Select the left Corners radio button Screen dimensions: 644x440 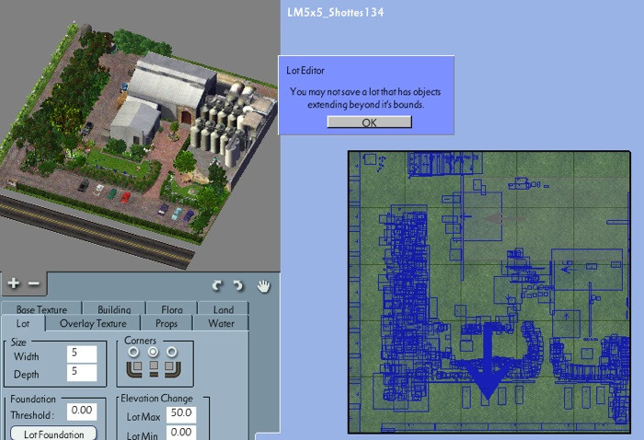tap(133, 352)
